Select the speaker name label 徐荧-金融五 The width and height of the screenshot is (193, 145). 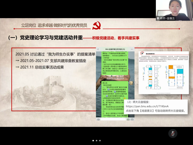[x=168, y=18]
